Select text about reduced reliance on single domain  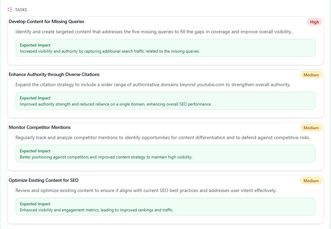pos(116,104)
